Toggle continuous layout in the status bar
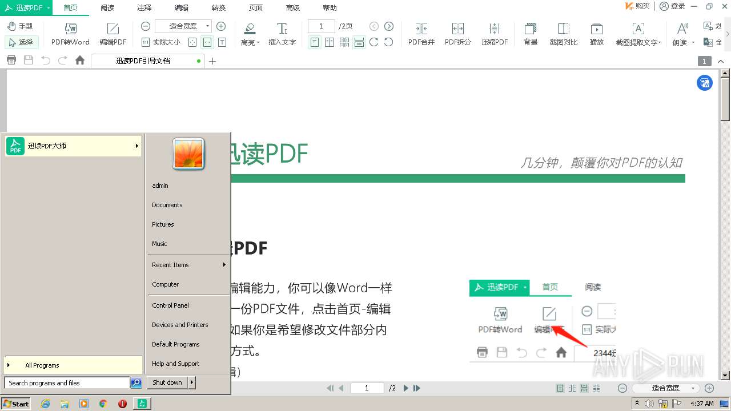 tap(584, 388)
